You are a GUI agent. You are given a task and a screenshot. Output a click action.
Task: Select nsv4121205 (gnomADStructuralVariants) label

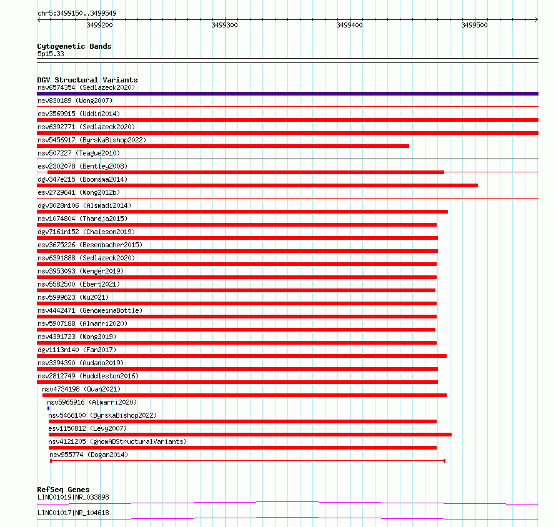[117, 441]
